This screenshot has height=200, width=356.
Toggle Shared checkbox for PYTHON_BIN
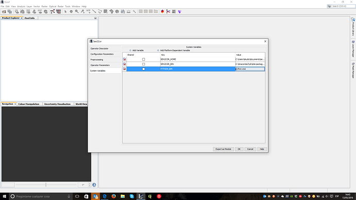click(x=143, y=69)
